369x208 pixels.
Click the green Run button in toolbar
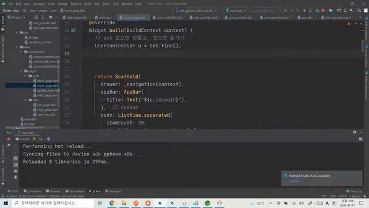coord(286,10)
